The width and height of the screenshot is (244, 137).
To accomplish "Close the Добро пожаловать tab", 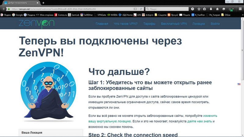I will tap(38, 3).
